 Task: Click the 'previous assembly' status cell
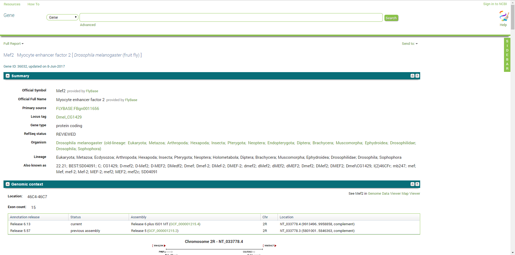(x=99, y=231)
